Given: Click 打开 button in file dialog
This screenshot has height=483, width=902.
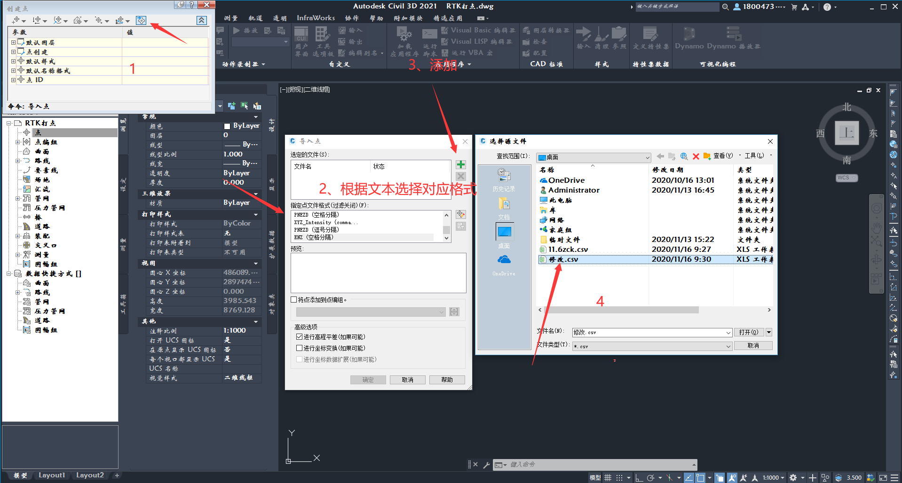Looking at the screenshot, I should pyautogui.click(x=748, y=332).
